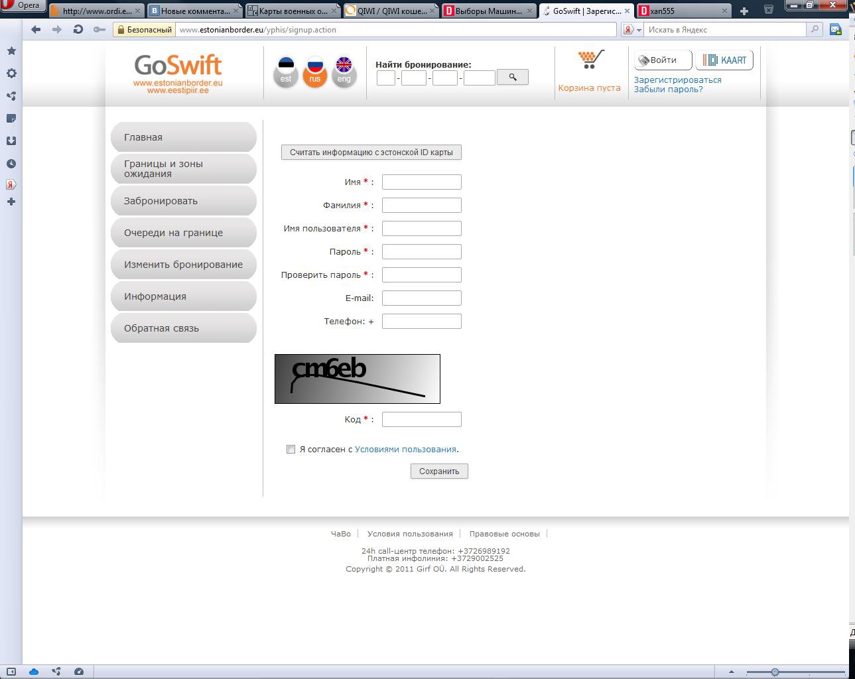Open Информация menu item
This screenshot has height=679, width=855.
pos(184,296)
